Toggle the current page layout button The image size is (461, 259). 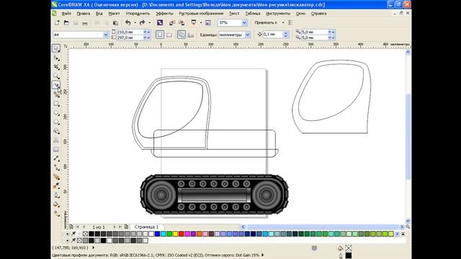pos(190,35)
